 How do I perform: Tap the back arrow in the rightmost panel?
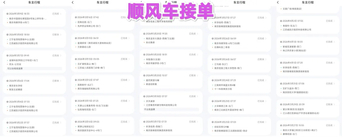click(x=278, y=2)
